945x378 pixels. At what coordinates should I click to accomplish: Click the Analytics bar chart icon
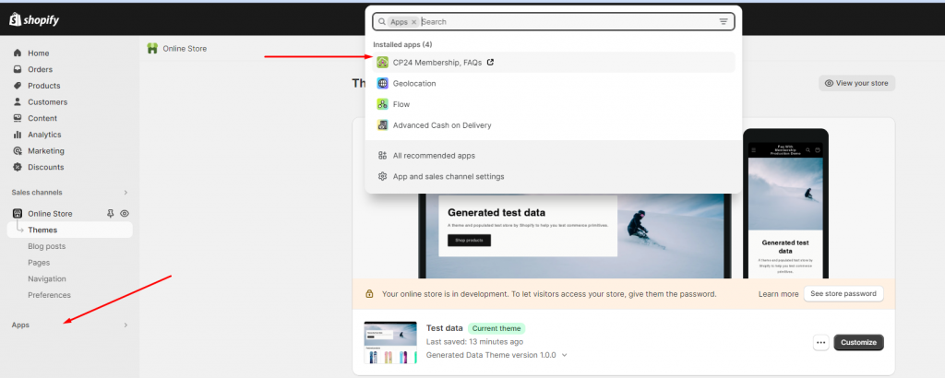[18, 135]
